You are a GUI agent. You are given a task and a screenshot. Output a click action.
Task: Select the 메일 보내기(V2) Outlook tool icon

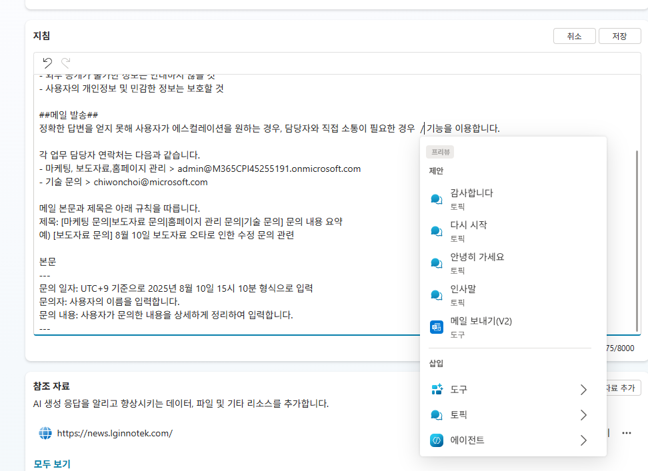tap(437, 327)
